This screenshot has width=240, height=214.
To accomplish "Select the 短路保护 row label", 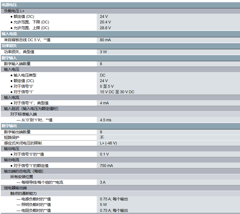I will click(x=12, y=137).
